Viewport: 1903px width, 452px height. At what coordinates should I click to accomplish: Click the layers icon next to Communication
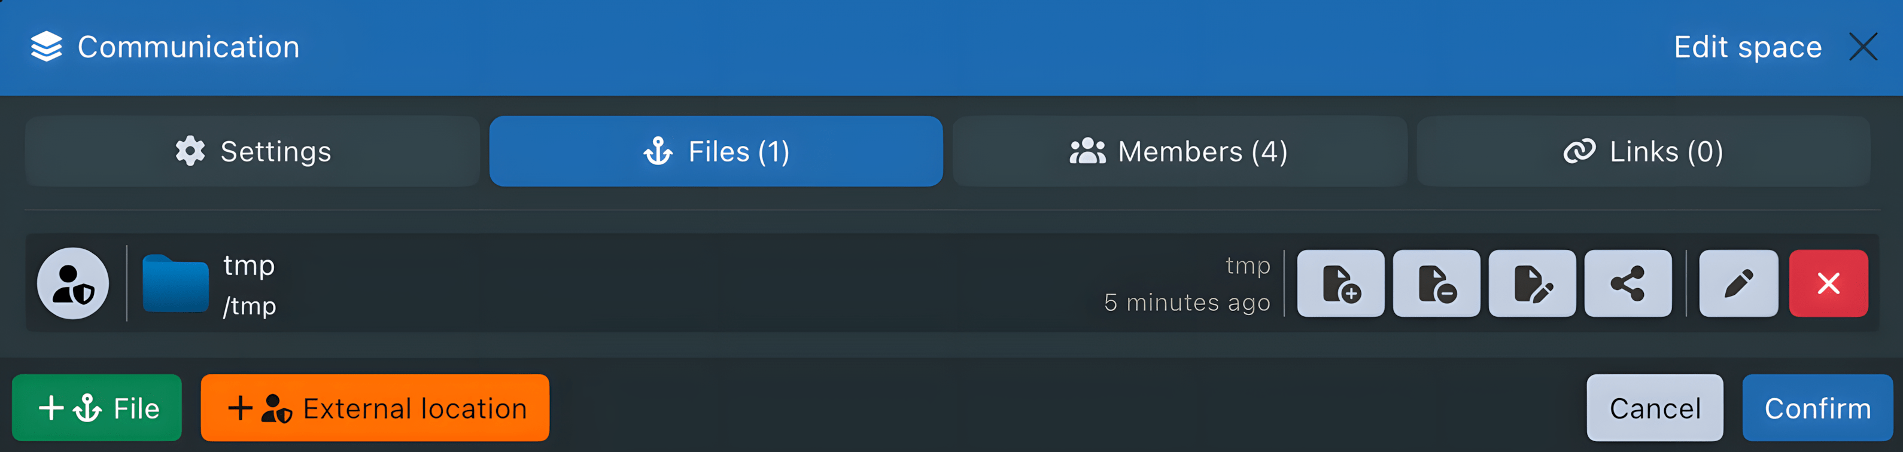tap(46, 46)
